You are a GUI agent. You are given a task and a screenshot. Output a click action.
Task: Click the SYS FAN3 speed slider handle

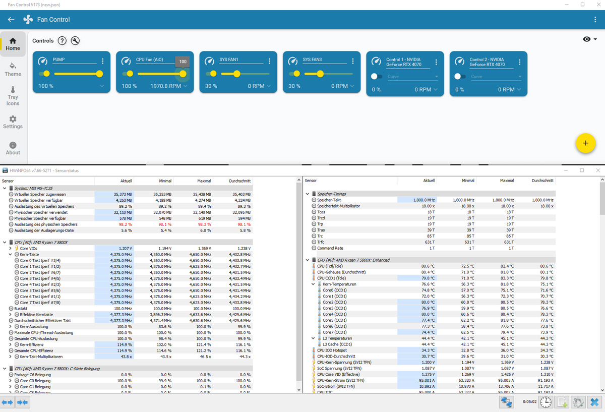point(320,74)
